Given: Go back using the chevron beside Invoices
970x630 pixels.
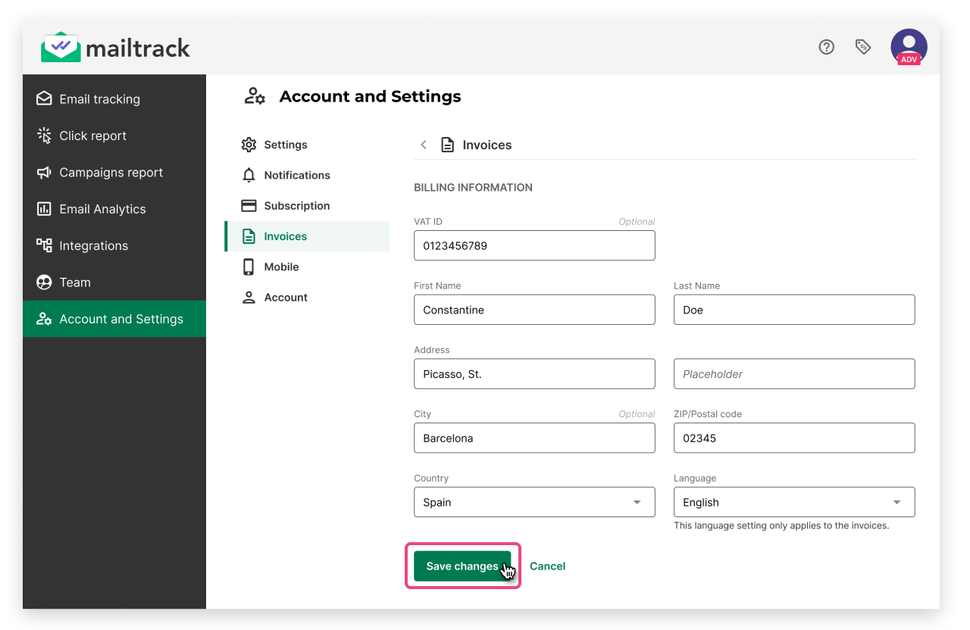Looking at the screenshot, I should [424, 145].
